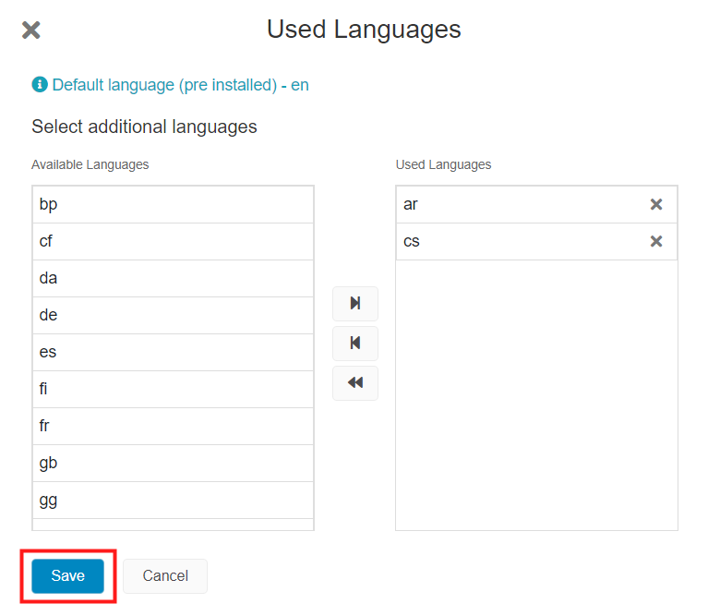Select 'es' in Available Languages
The width and height of the screenshot is (708, 616).
173,353
